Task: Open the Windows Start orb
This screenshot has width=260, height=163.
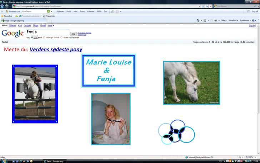Action: point(4,161)
